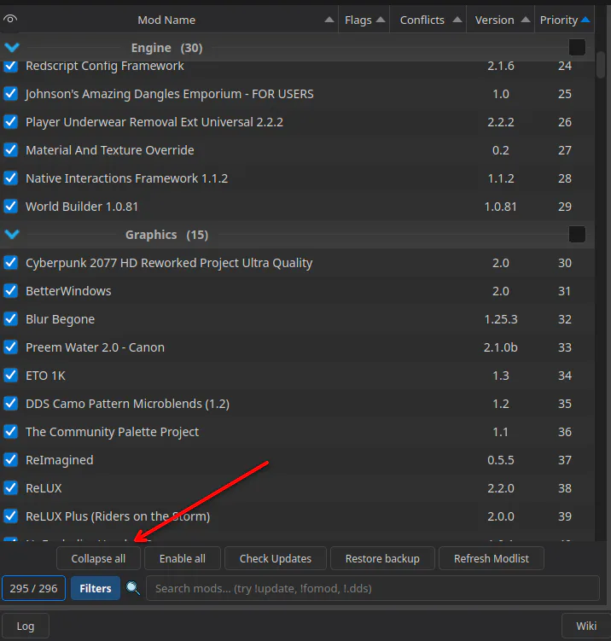Select the BetterWindows mod name
The height and width of the screenshot is (641, 611).
[x=68, y=291]
